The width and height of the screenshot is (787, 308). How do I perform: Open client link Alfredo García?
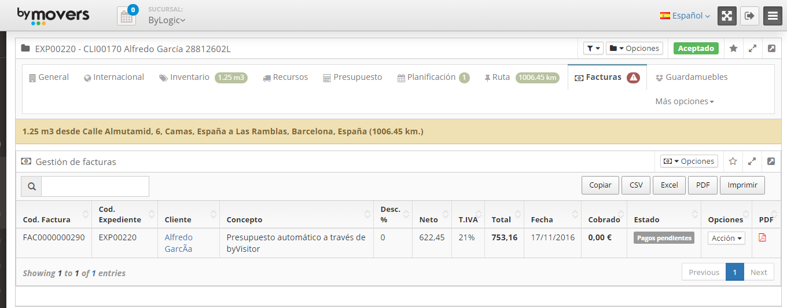pos(179,243)
